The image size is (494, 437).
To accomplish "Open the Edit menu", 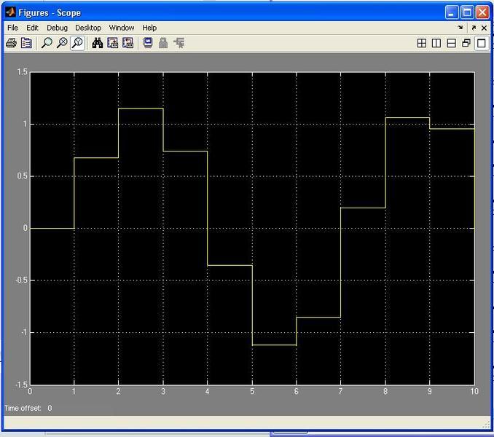I will 32,28.
